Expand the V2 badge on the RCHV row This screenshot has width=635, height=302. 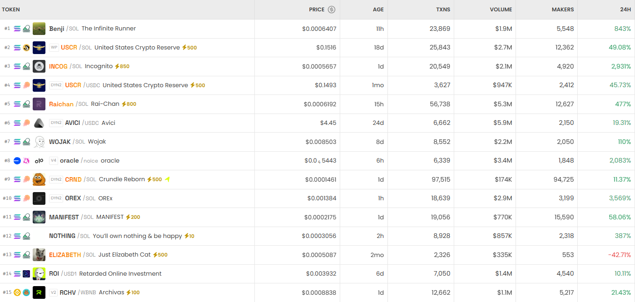point(53,292)
